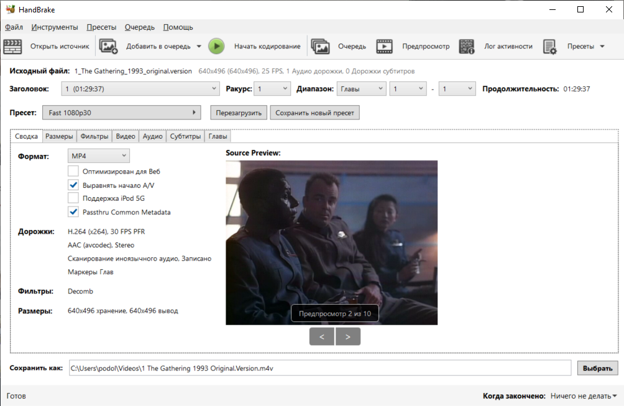The image size is (624, 406).
Task: Open the Диапазон Главы dropdown
Action: tap(361, 89)
